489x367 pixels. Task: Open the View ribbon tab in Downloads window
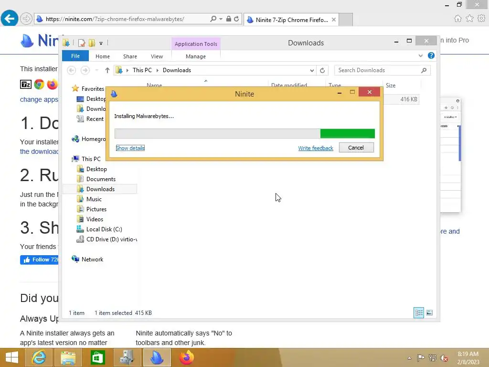click(x=157, y=56)
